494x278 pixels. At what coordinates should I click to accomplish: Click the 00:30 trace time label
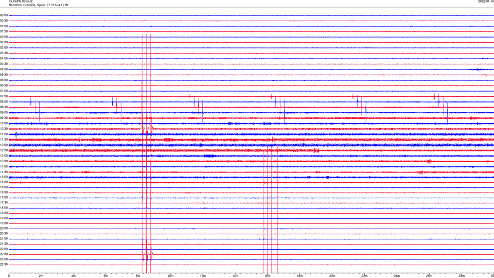(4, 21)
